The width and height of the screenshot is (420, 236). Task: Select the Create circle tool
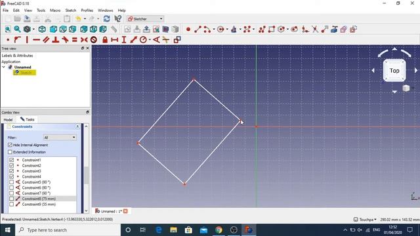220,29
